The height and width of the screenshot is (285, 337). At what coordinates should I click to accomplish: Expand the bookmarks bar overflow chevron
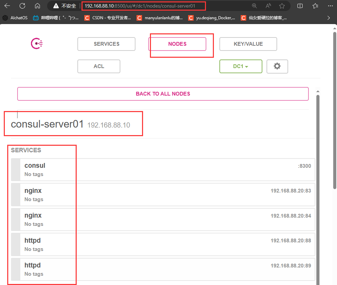click(x=328, y=18)
